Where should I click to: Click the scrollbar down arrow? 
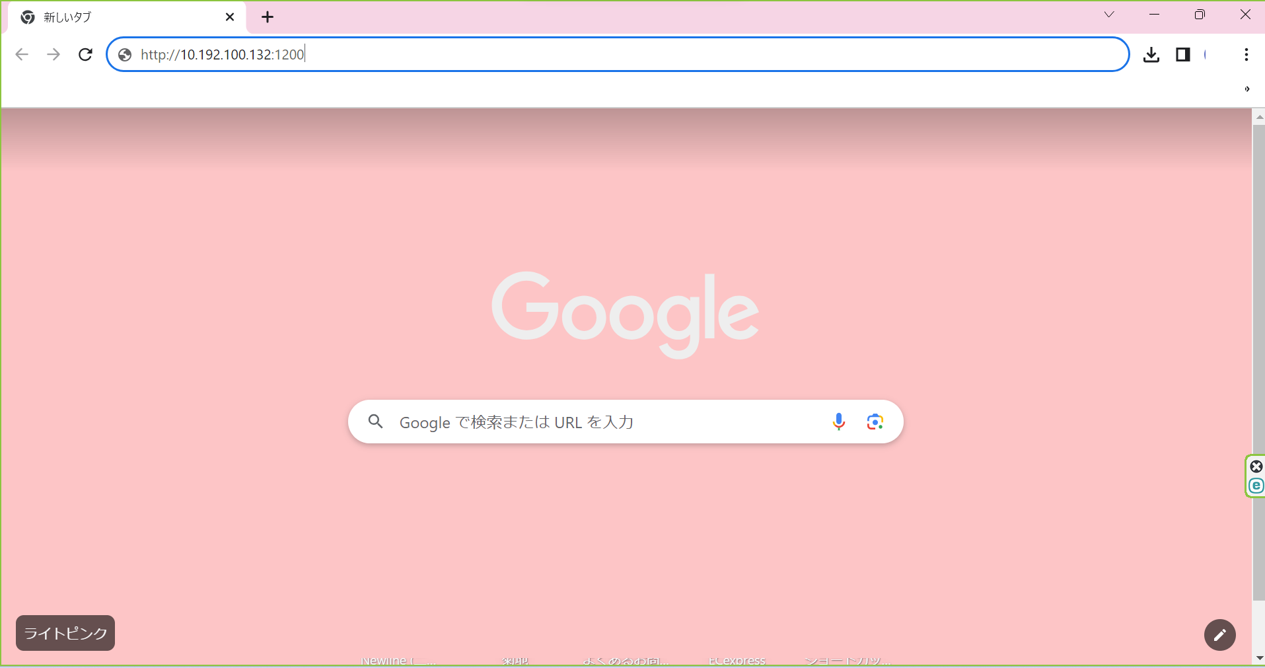click(x=1259, y=658)
